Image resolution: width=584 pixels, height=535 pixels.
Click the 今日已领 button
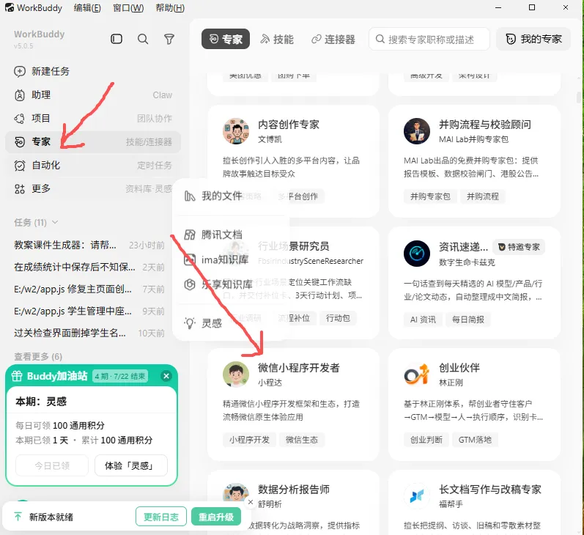click(52, 465)
